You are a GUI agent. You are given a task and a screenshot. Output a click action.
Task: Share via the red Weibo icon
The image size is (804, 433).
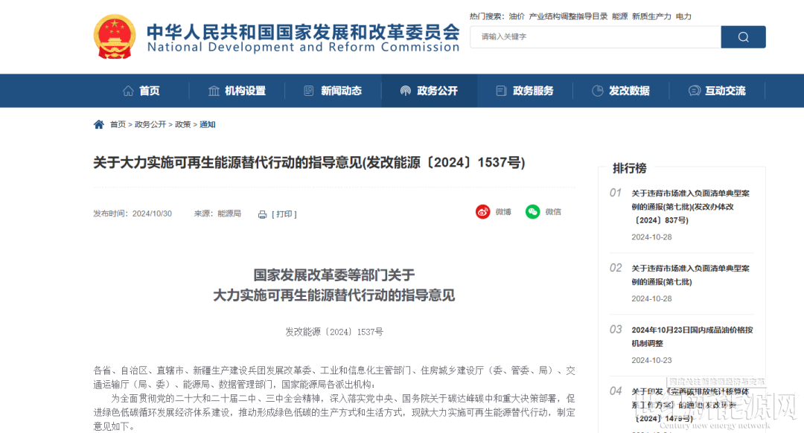pos(482,211)
